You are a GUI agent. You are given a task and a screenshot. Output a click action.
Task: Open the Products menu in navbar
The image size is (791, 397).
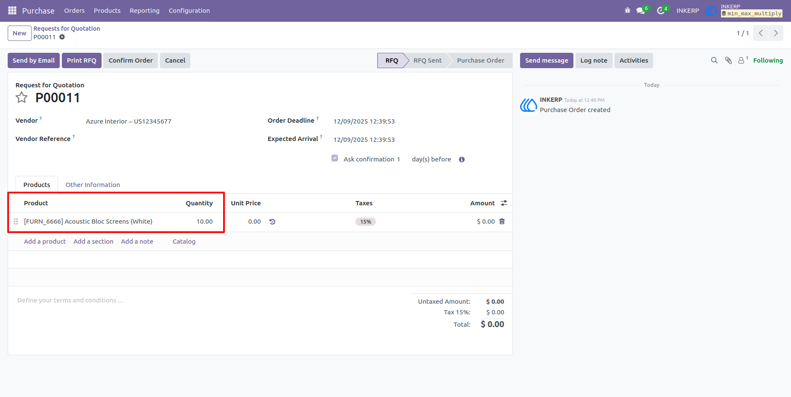tap(107, 11)
